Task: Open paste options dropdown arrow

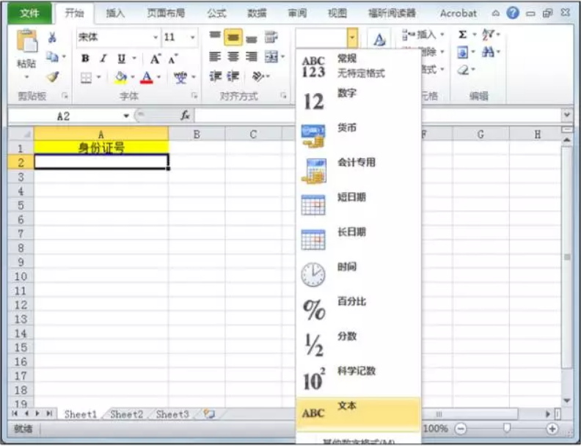Action: point(26,77)
